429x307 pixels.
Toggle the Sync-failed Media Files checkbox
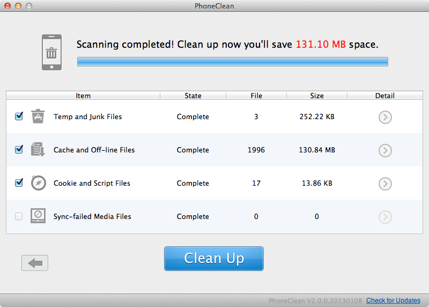(x=19, y=216)
